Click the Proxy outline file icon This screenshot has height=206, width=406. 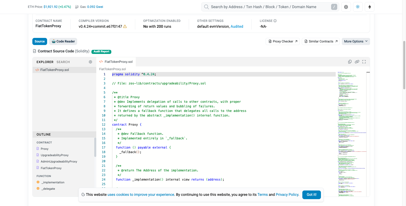pyautogui.click(x=38, y=149)
